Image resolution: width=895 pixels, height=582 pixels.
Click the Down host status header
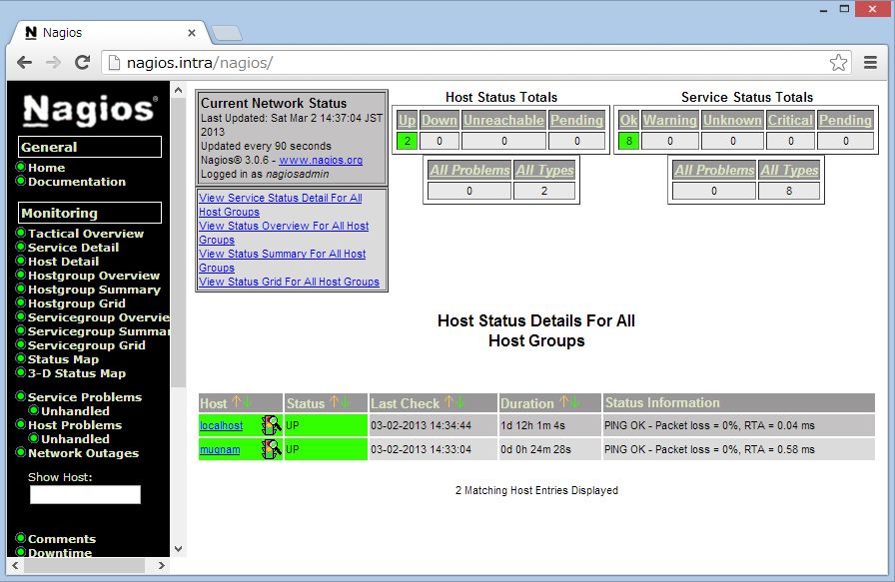pos(439,121)
